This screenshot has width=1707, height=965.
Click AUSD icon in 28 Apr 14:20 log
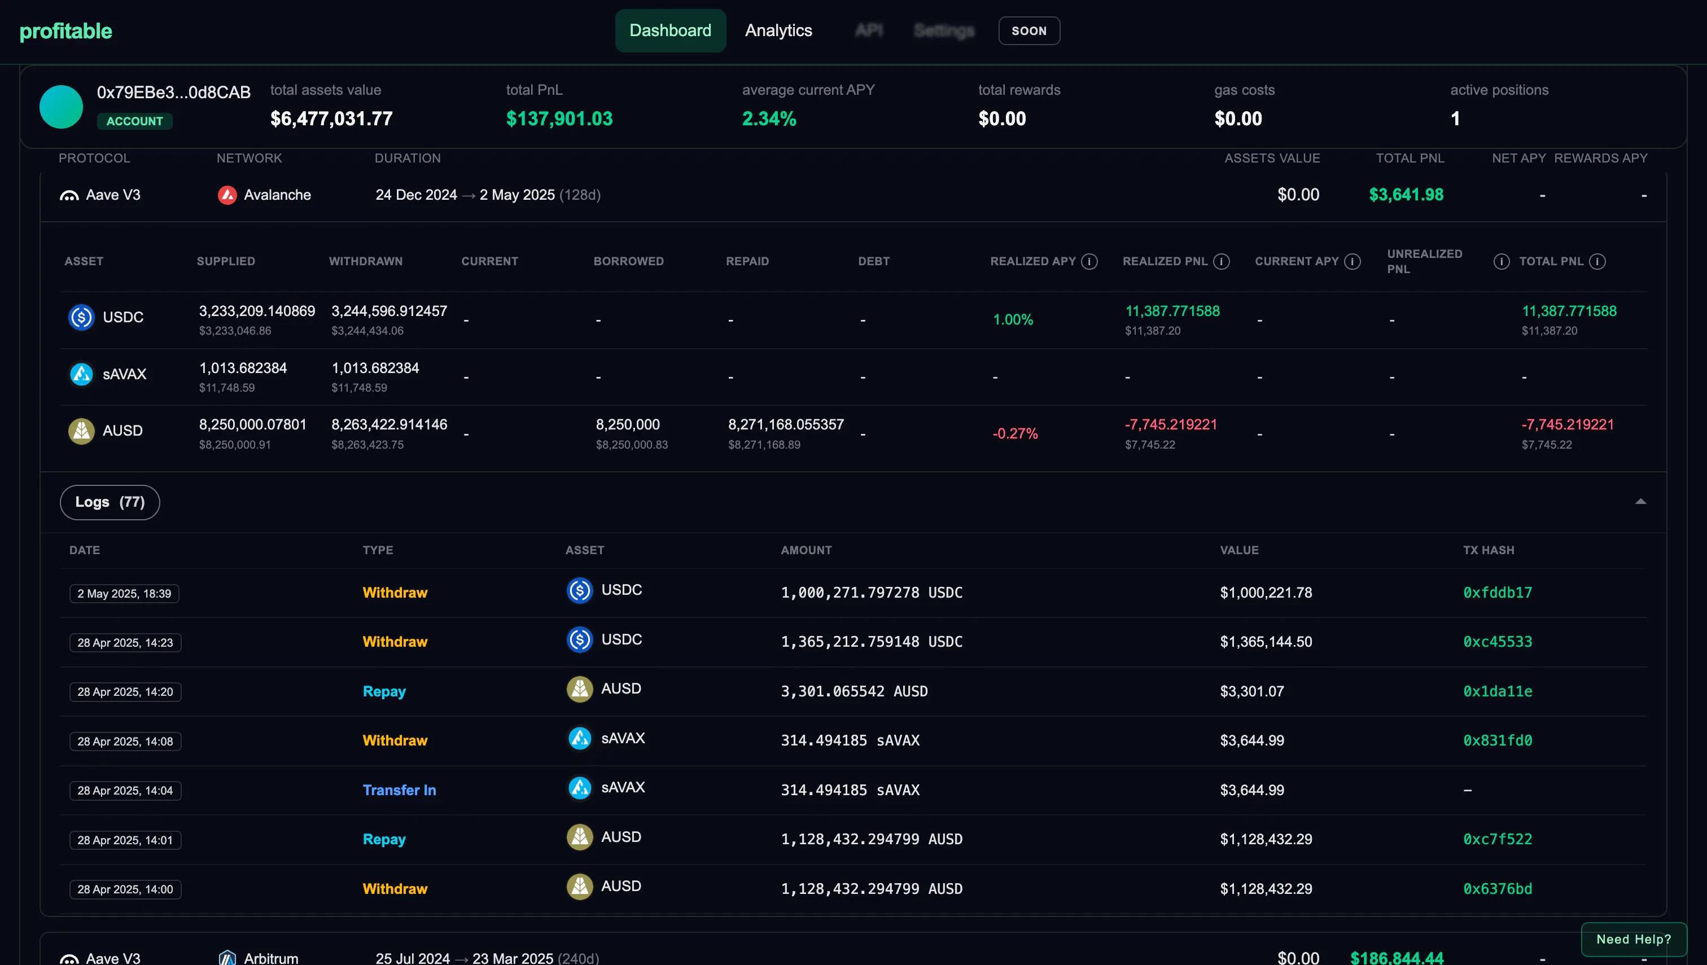580,688
